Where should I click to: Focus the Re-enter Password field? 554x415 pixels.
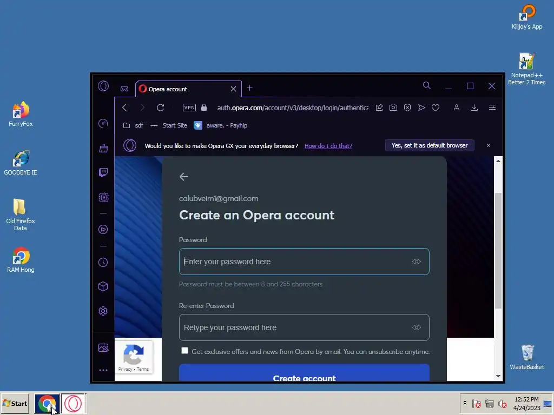304,327
